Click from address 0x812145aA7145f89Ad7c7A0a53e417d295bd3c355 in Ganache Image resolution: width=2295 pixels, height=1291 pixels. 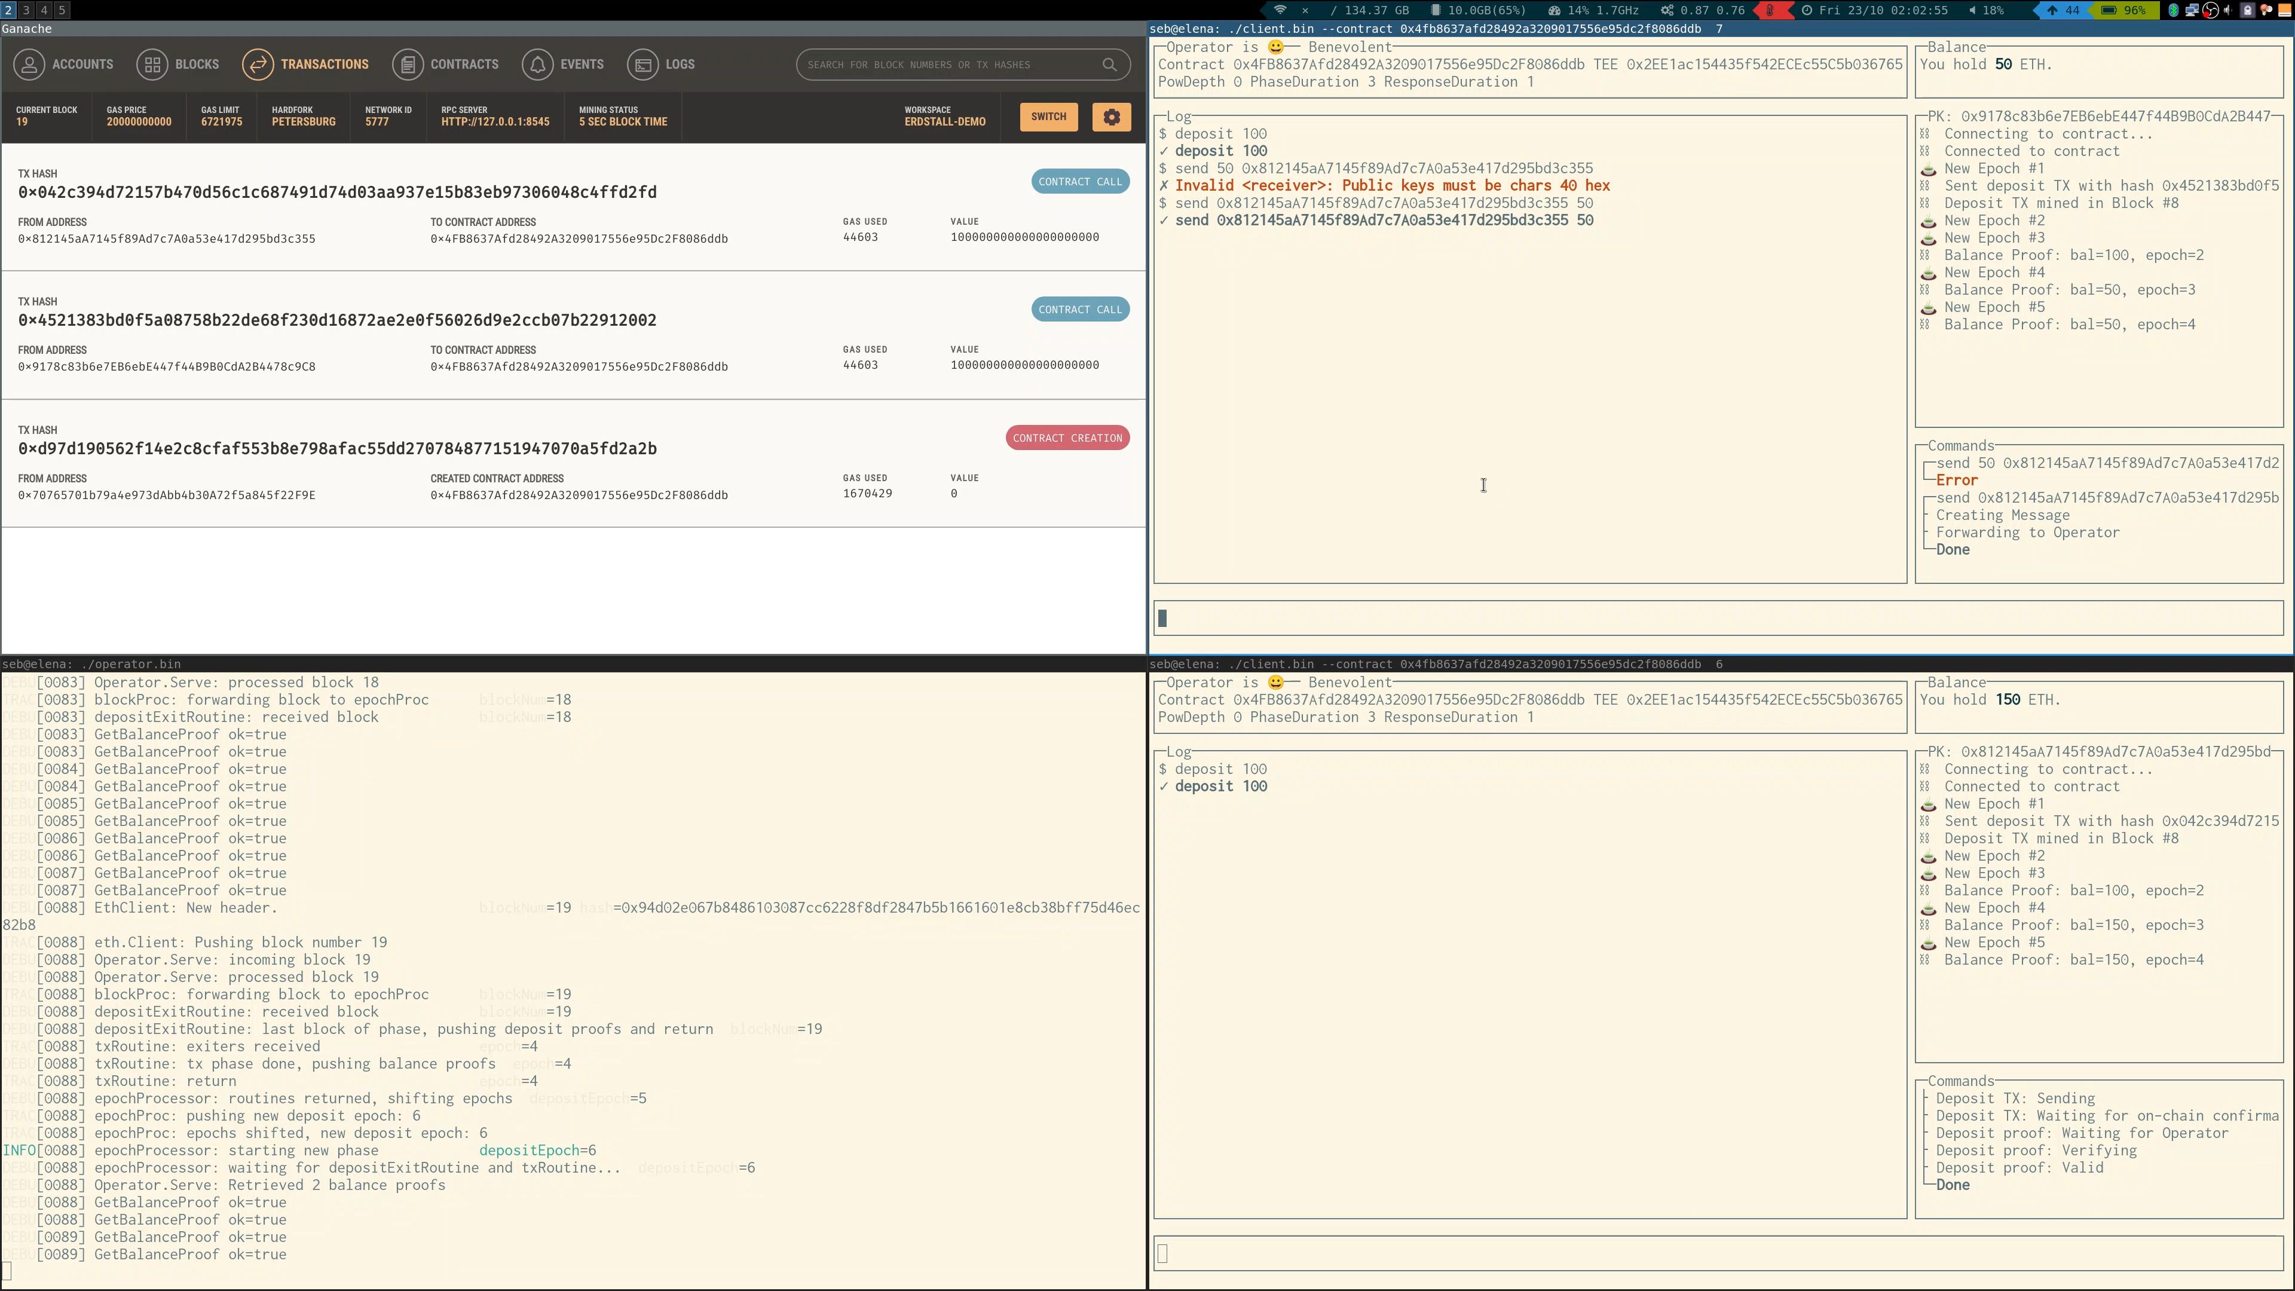[167, 239]
